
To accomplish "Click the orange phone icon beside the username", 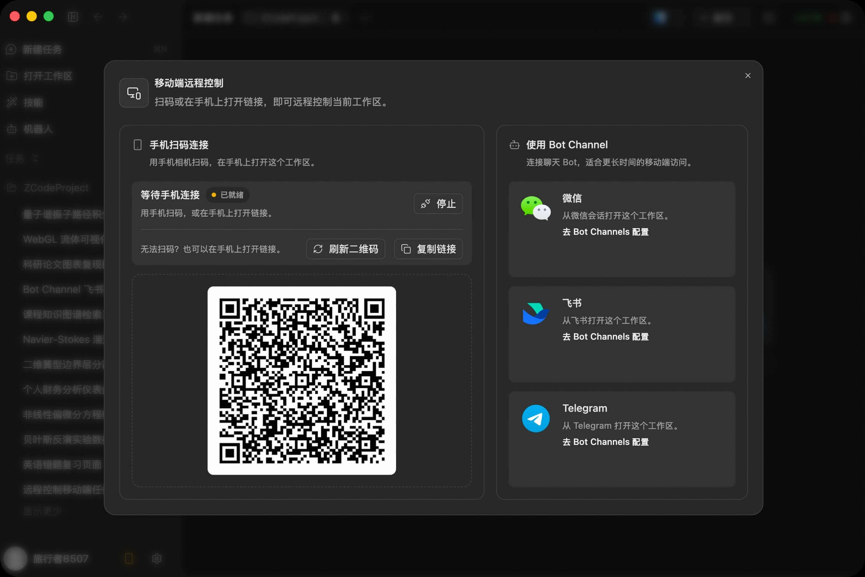I will (x=129, y=559).
